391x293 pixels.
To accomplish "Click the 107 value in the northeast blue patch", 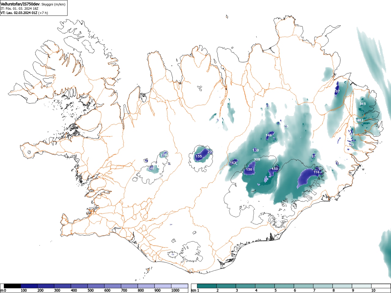I will [x=337, y=91].
